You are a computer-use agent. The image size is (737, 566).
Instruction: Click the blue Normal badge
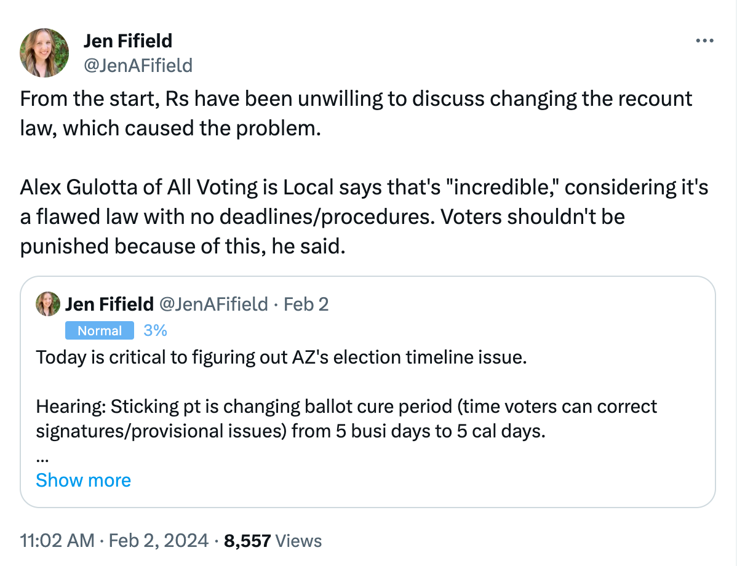click(100, 331)
